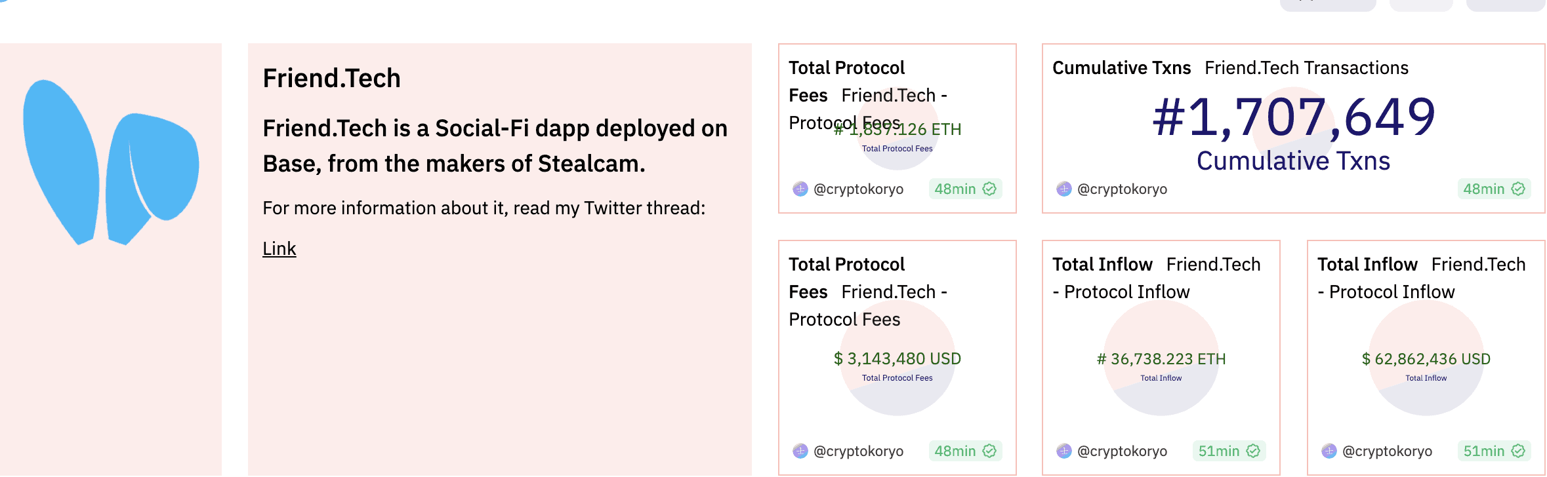This screenshot has width=1547, height=477.
Task: Click the # 36,738.223 ETH inflow value
Action: 1161,359
